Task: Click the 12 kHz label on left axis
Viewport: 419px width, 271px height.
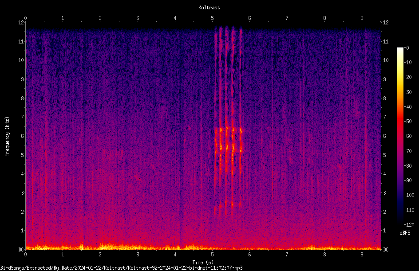Action: (21, 23)
